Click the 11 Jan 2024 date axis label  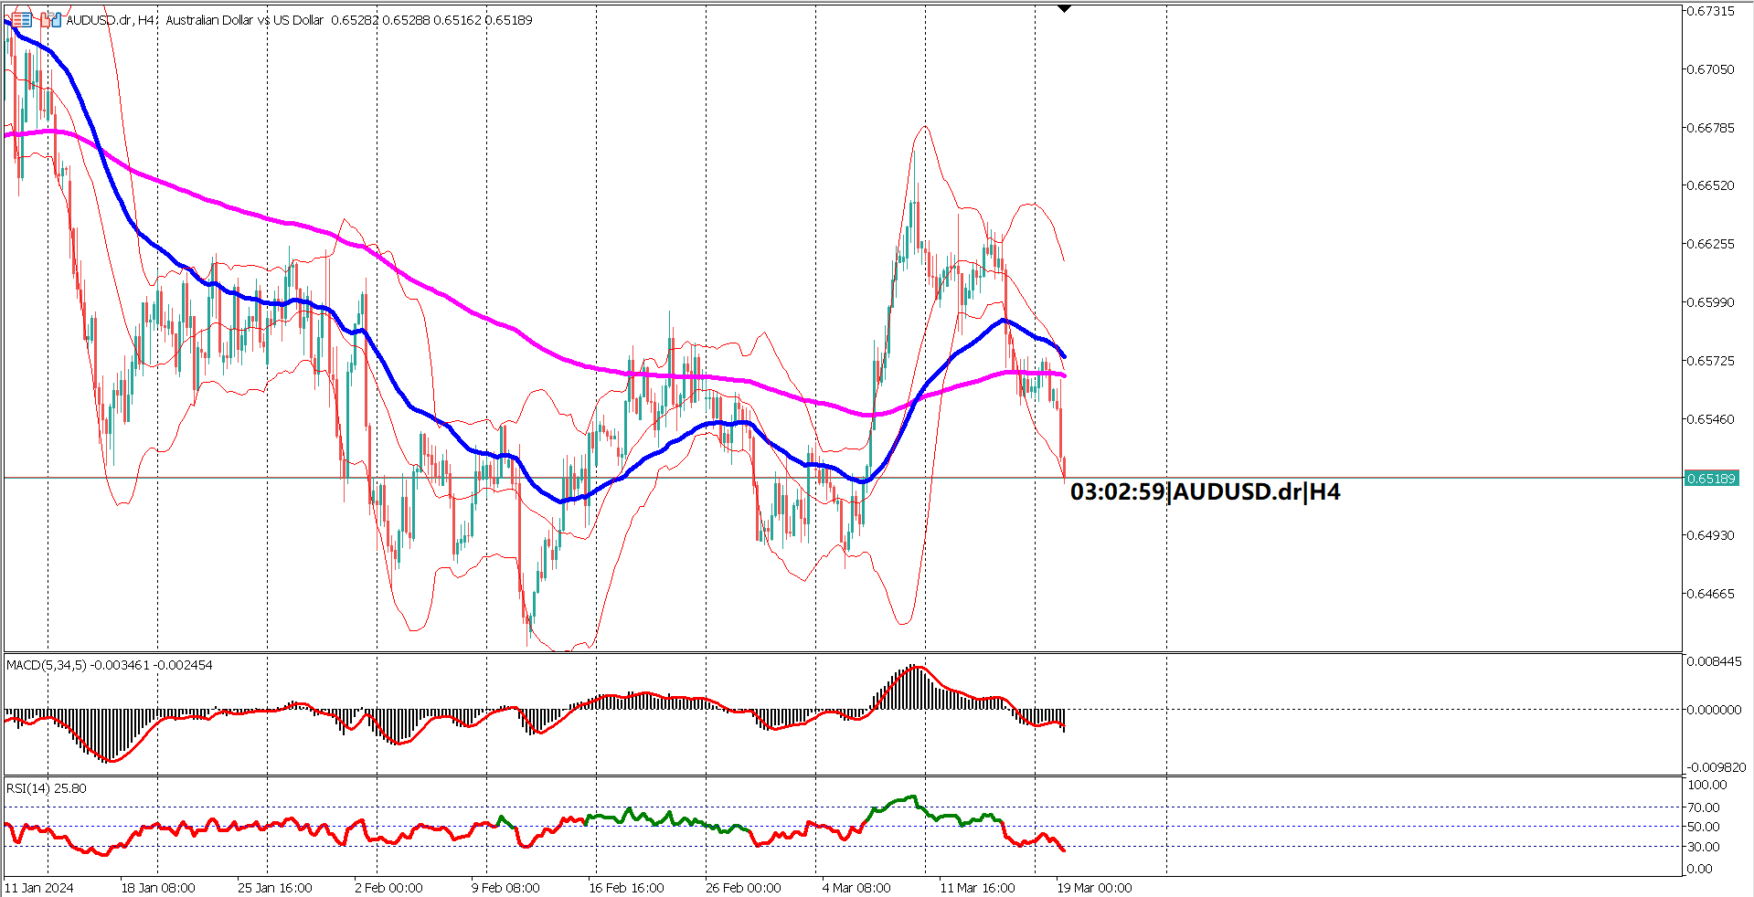40,887
